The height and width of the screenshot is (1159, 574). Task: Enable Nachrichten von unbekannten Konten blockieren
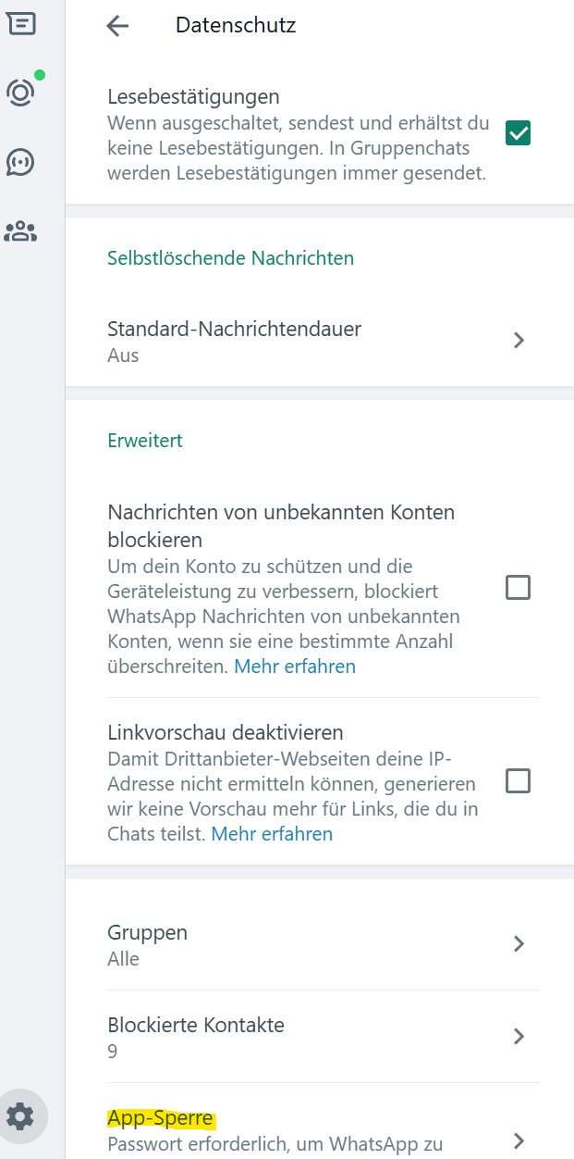click(x=519, y=587)
